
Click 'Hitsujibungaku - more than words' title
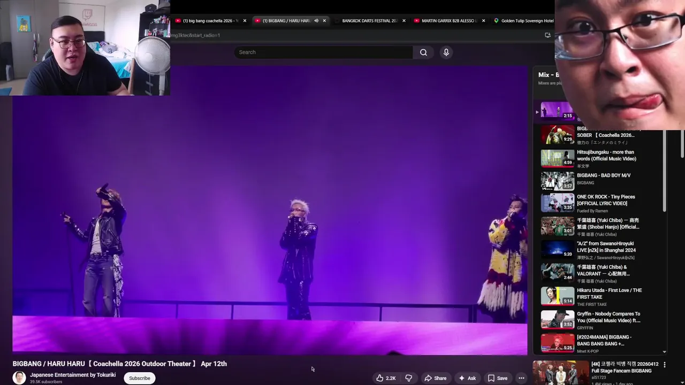(606, 156)
